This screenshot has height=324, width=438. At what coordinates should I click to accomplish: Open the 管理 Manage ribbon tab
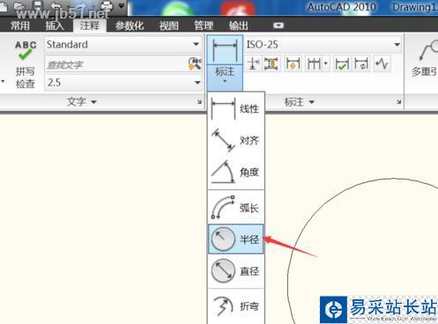tap(204, 26)
